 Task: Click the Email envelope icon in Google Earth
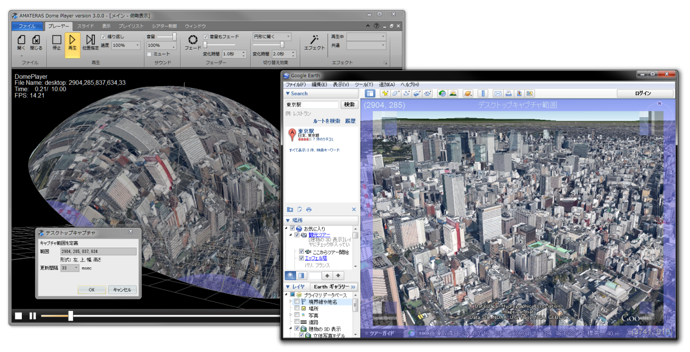[x=498, y=93]
